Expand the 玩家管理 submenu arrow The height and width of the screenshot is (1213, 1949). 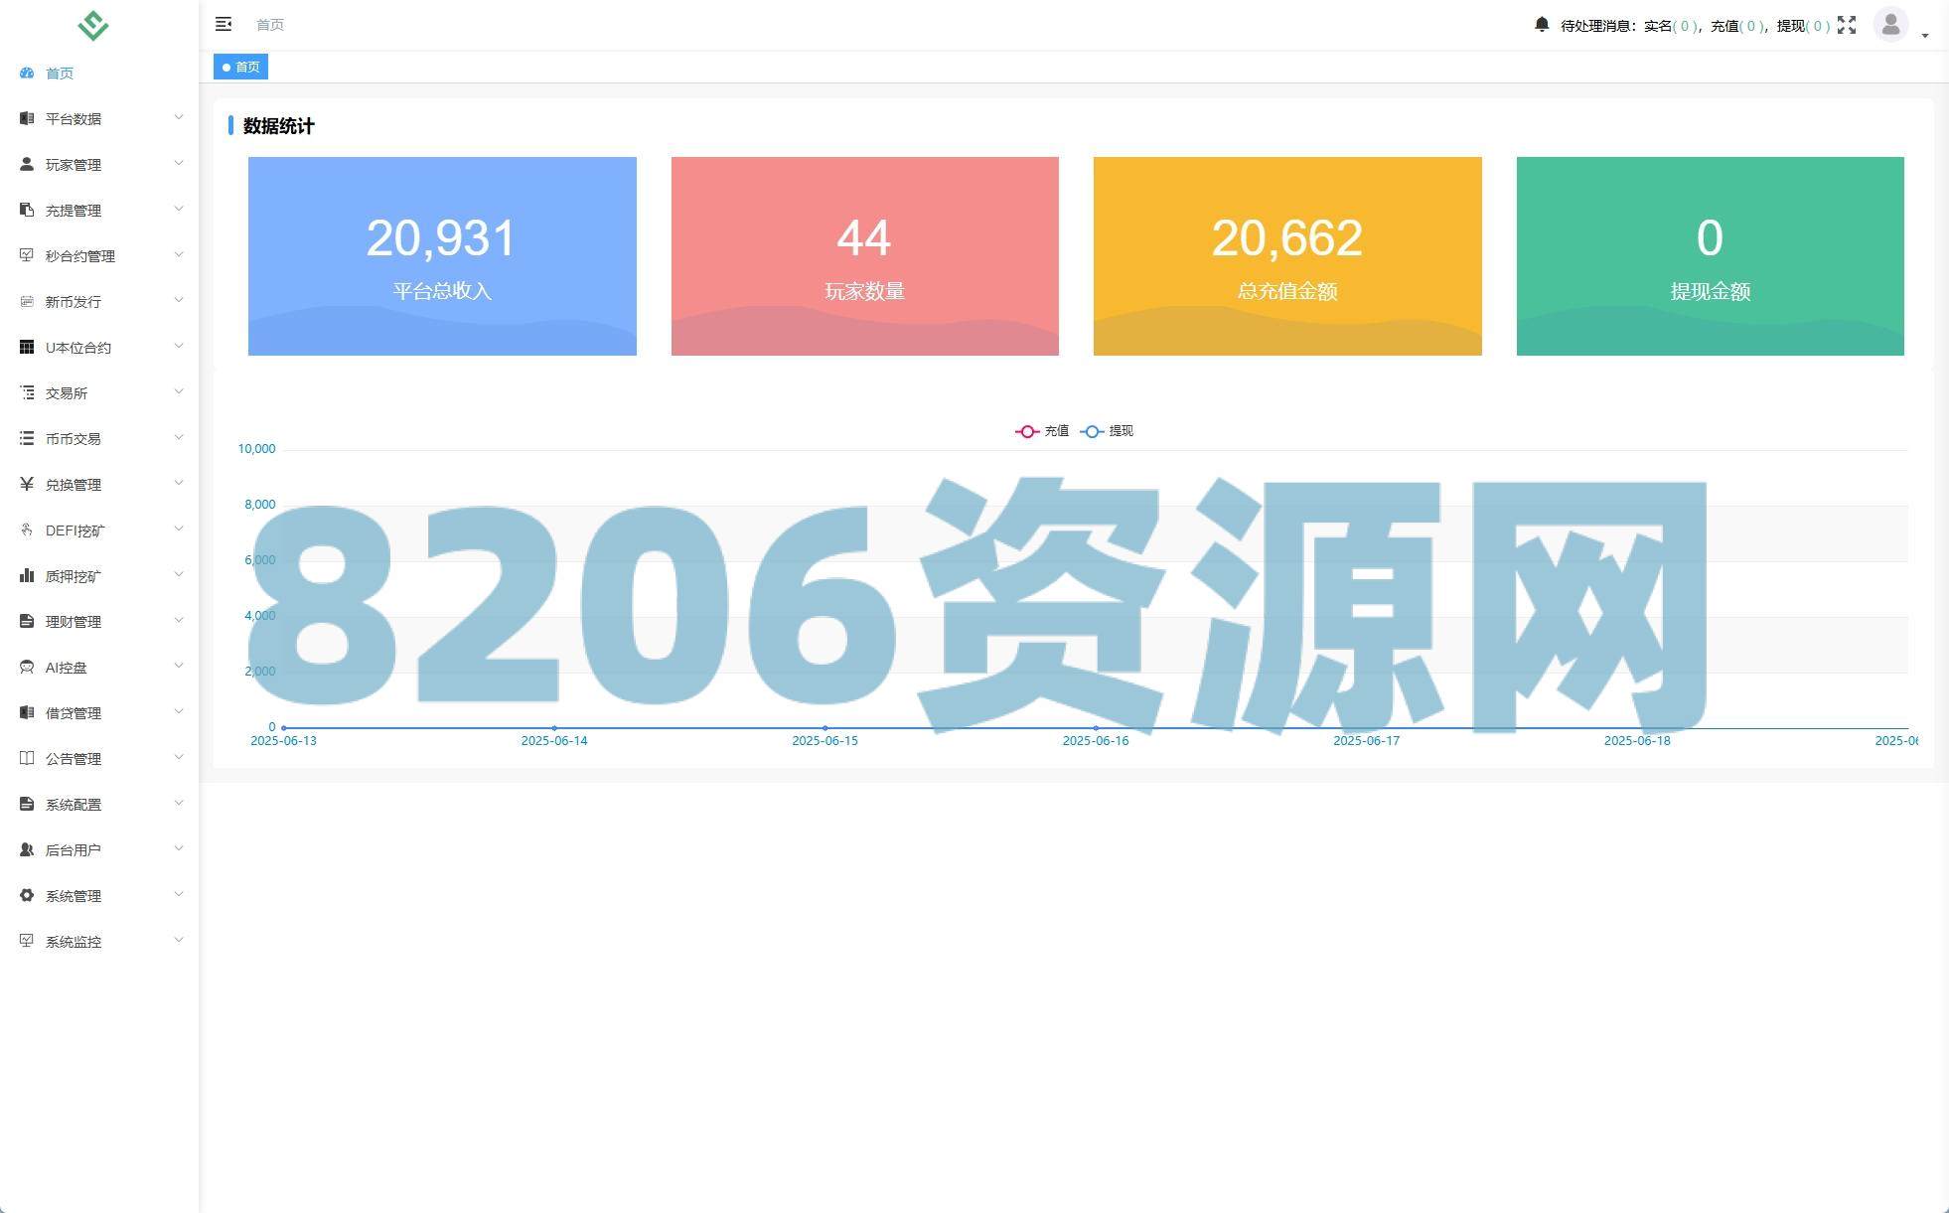click(x=179, y=163)
